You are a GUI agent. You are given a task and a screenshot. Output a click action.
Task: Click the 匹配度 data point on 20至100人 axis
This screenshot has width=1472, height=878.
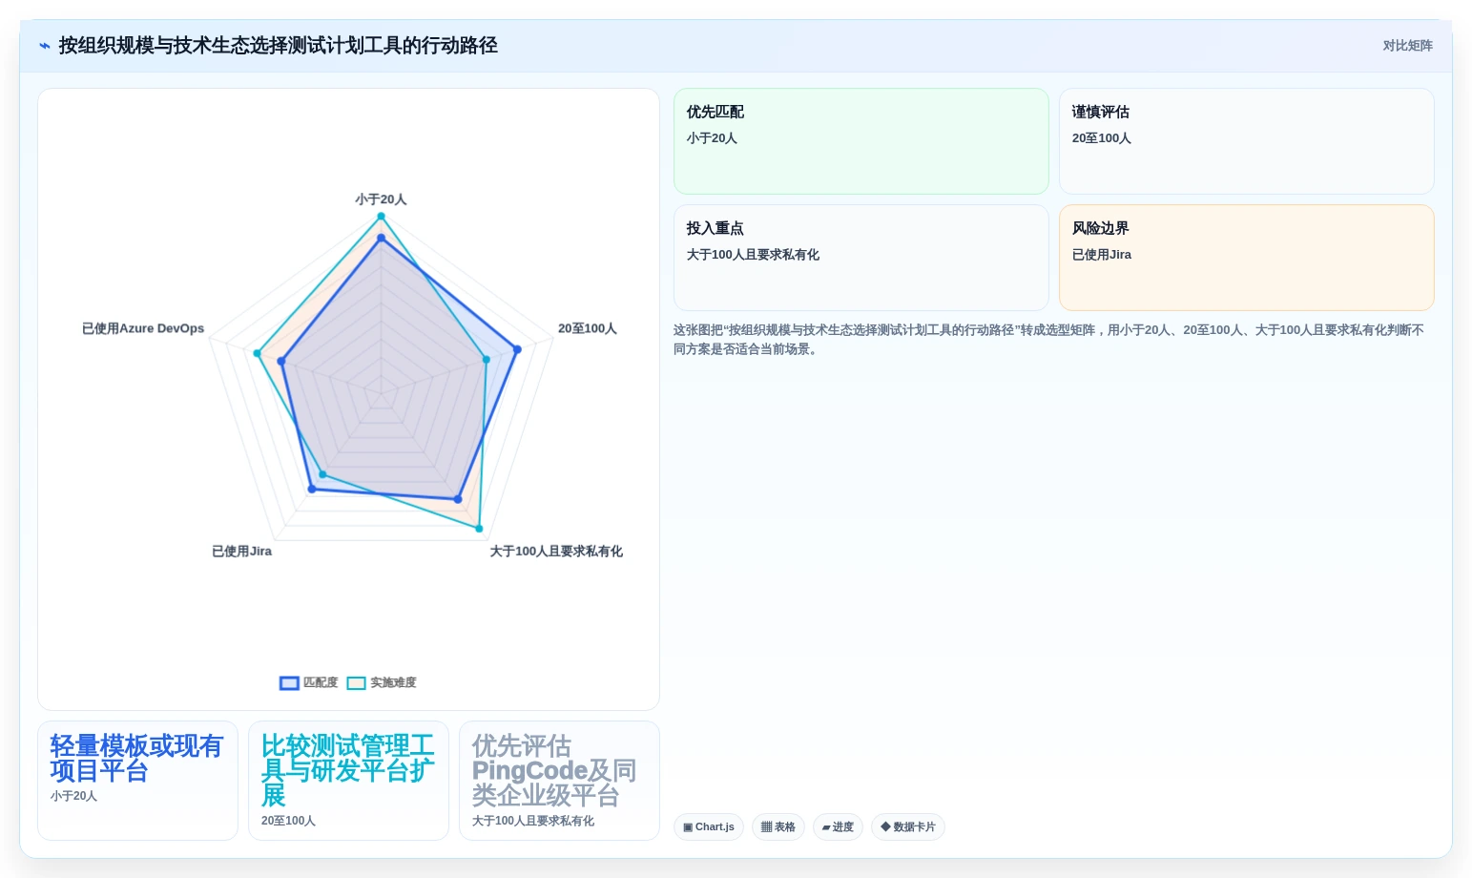517,349
